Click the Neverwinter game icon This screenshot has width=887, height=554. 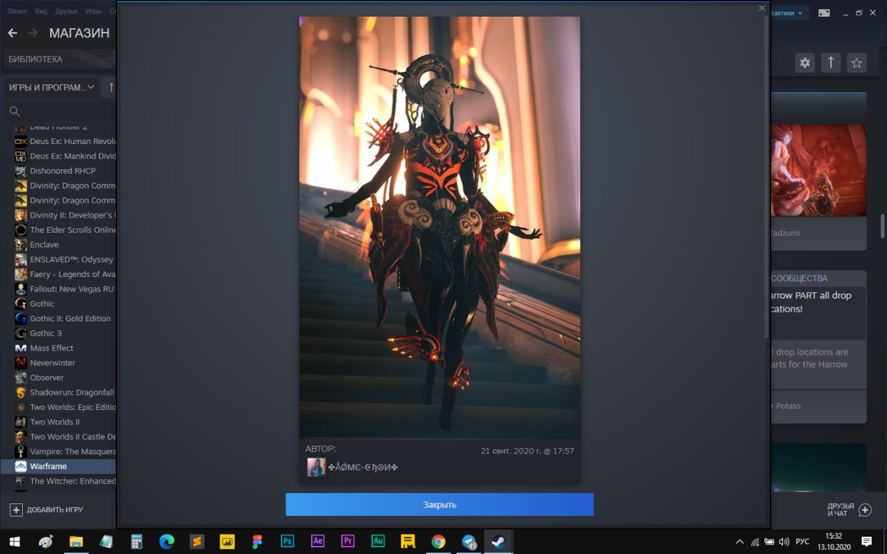pos(21,363)
